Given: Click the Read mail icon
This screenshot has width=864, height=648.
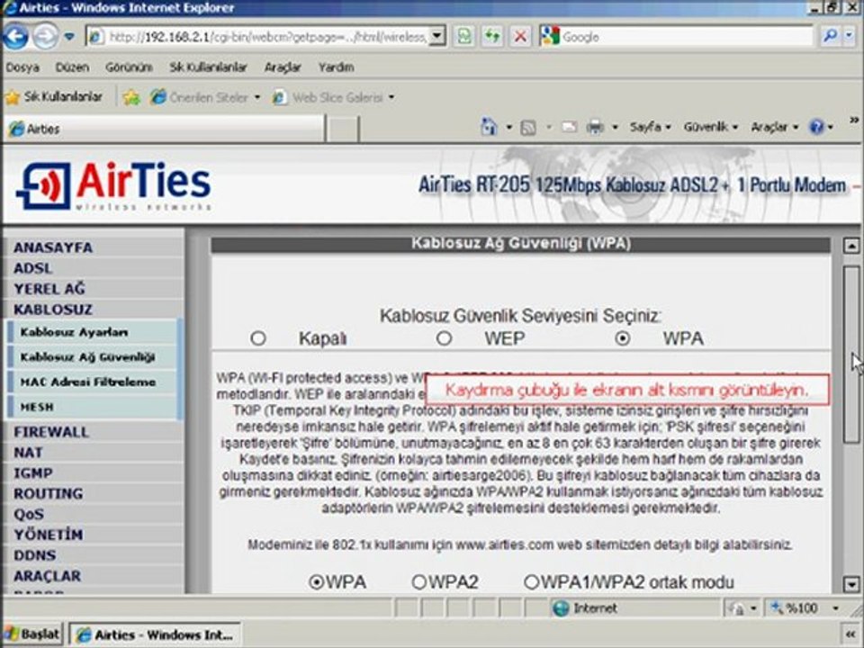Looking at the screenshot, I should [x=569, y=127].
